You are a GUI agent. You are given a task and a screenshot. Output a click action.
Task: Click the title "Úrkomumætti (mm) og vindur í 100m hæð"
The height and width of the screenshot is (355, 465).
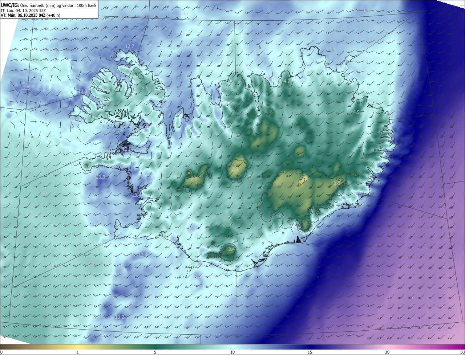pos(57,5)
